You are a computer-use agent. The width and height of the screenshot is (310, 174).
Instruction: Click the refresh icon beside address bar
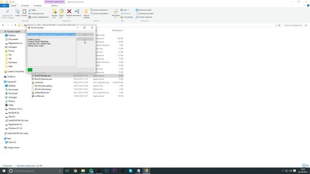279,25
